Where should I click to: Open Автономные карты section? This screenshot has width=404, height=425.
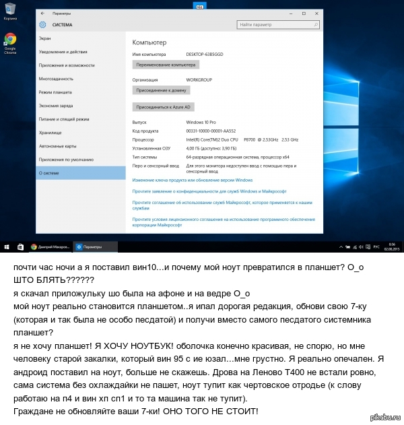click(x=81, y=146)
